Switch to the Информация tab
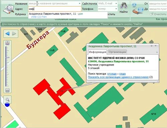The image size is (167, 128). click(x=98, y=52)
